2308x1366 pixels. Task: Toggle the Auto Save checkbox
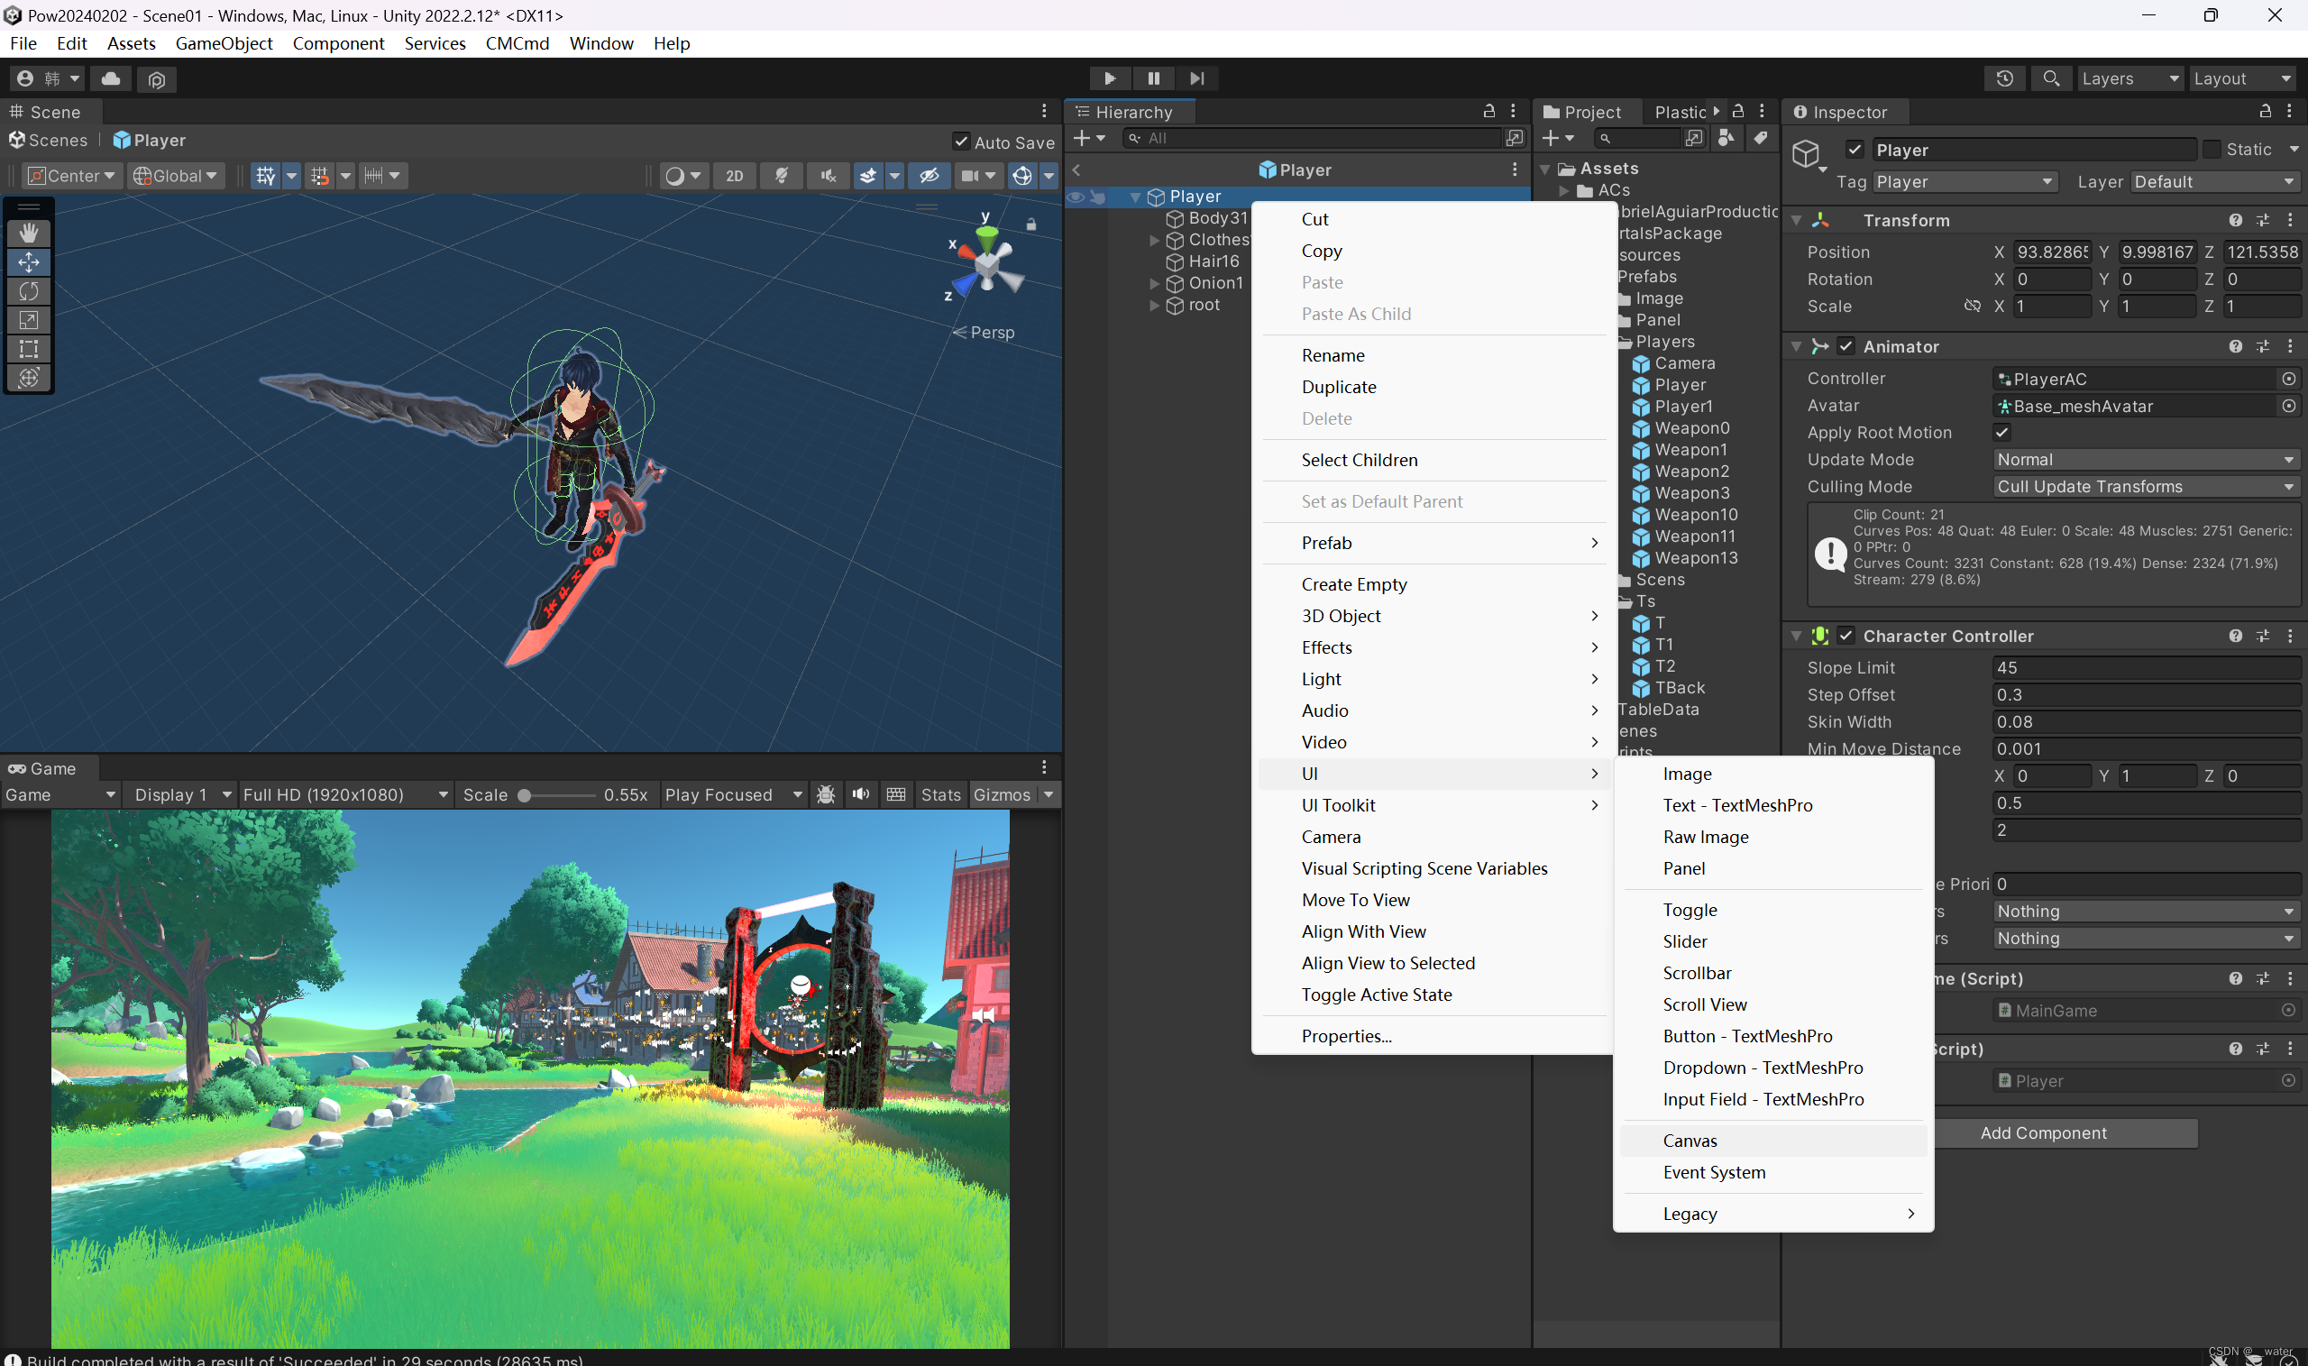(x=962, y=142)
